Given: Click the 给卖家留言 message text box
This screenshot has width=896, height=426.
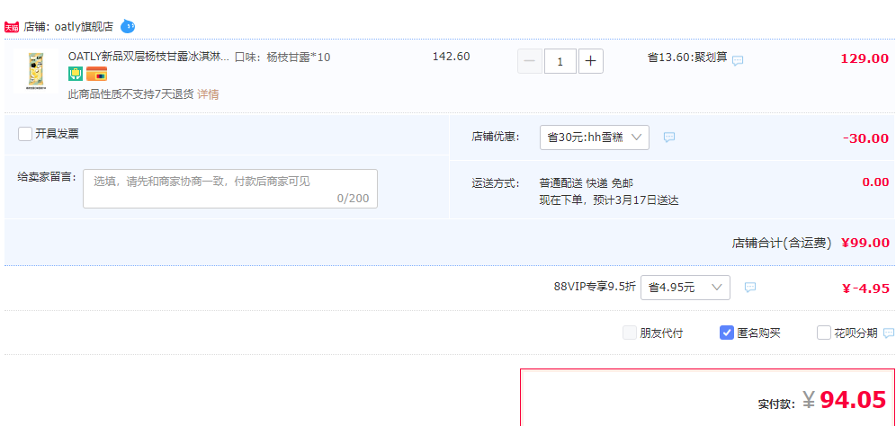Looking at the screenshot, I should point(230,189).
